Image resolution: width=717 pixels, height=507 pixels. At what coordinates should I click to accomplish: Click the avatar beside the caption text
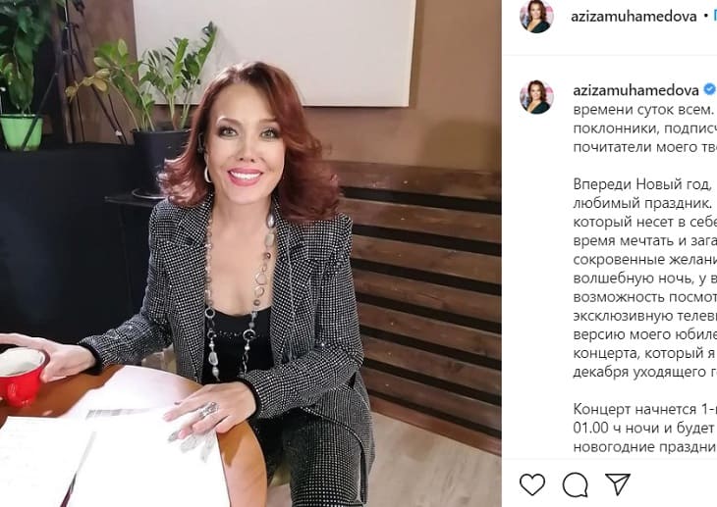click(536, 97)
